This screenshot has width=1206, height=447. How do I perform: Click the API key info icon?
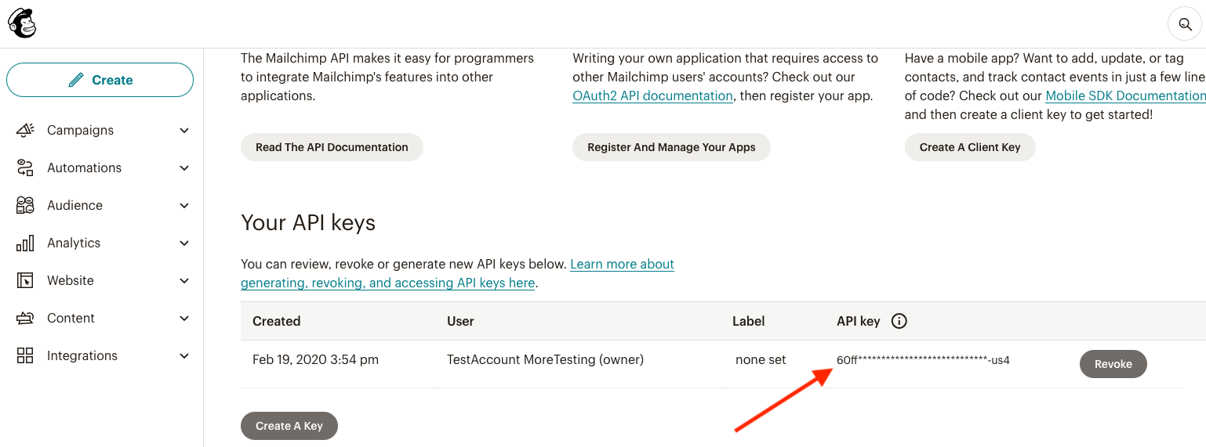point(899,321)
